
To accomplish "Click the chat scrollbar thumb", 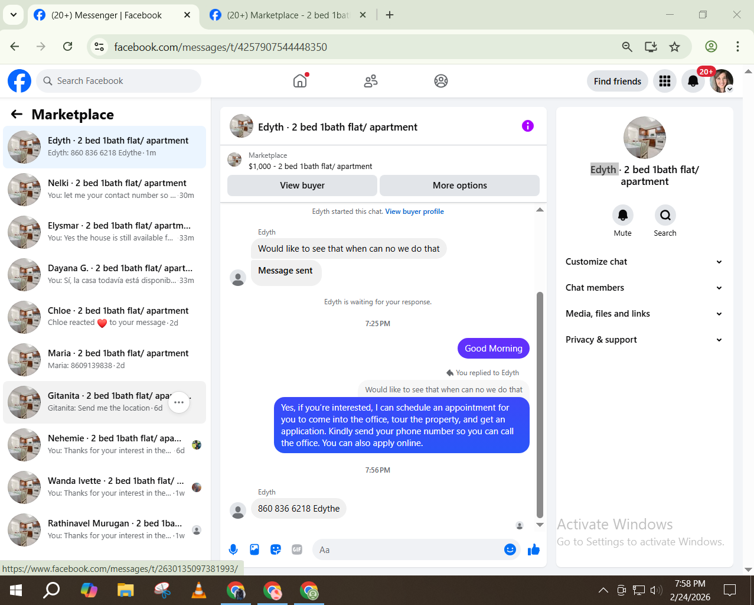I will (x=540, y=405).
